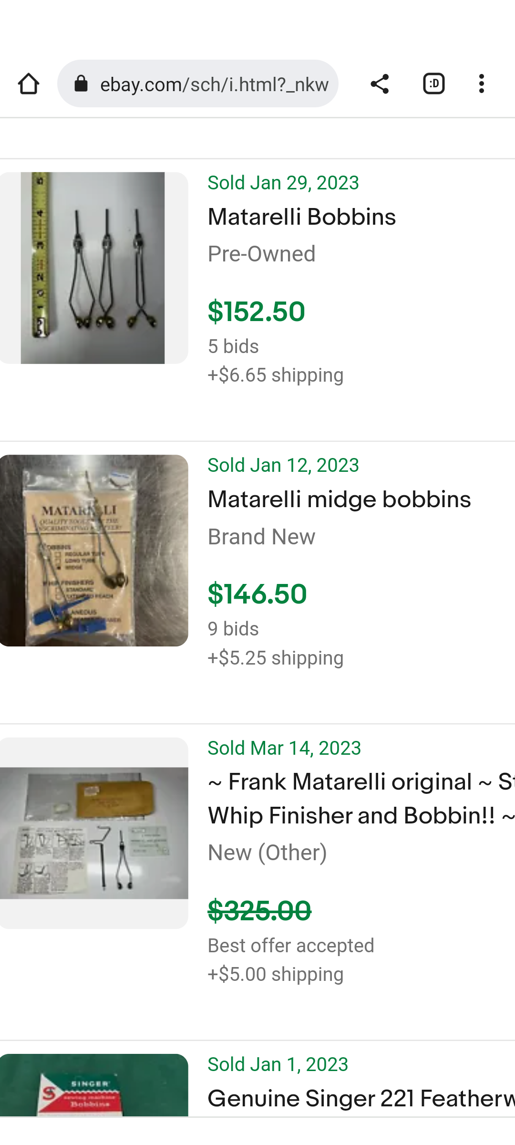Tap the Matarelli Bobbins ruler photo thumbnail
Screen dimensions: 515x1145
[93, 268]
